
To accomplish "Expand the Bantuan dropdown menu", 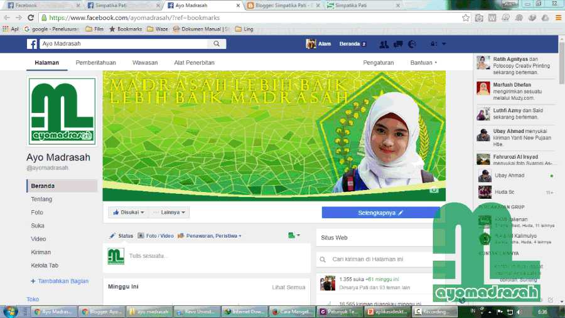I will click(x=423, y=63).
